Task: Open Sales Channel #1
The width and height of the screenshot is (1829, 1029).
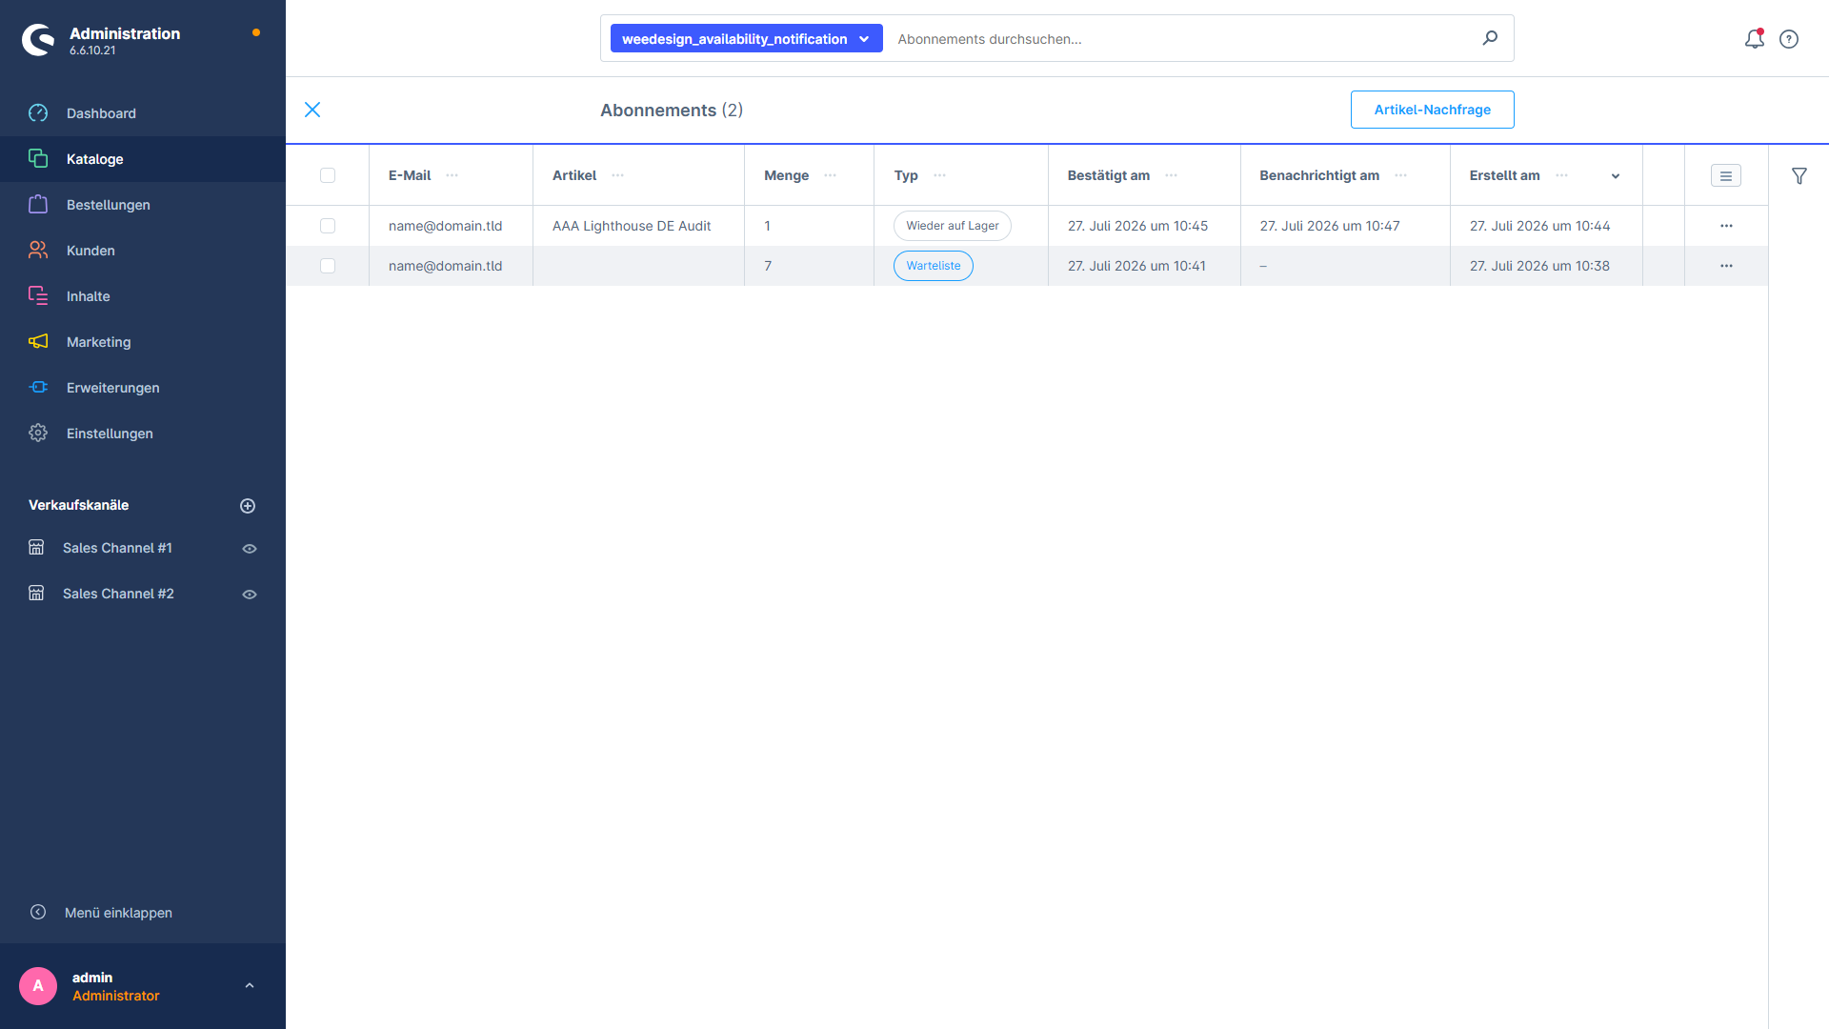Action: tap(117, 548)
